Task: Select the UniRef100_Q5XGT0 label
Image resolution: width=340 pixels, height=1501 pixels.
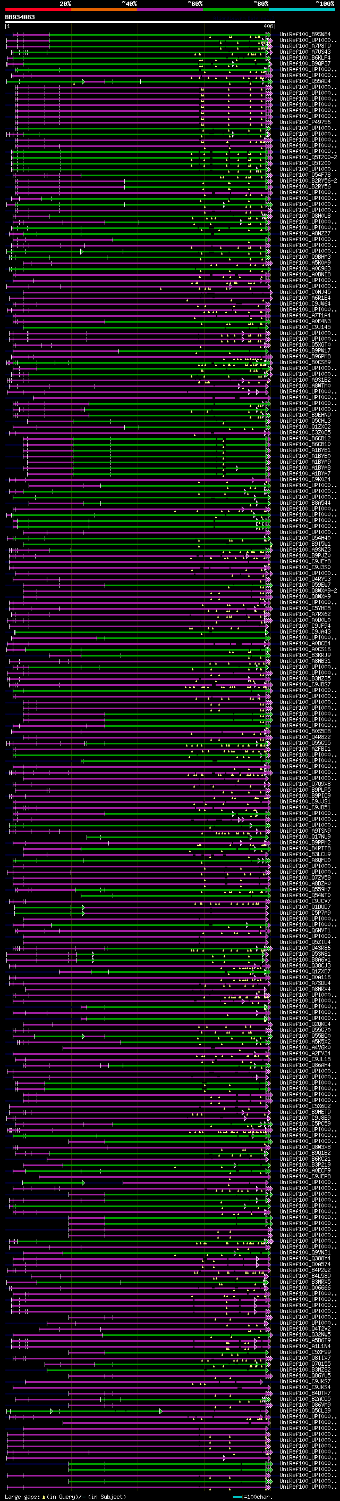Action: click(305, 345)
